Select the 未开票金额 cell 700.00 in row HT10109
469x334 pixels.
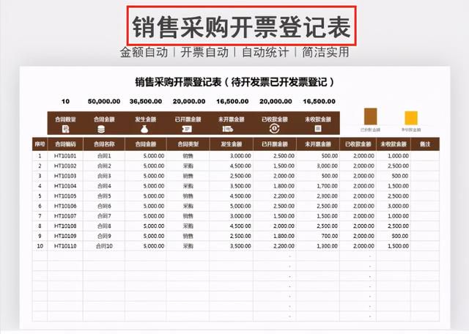pyautogui.click(x=318, y=236)
